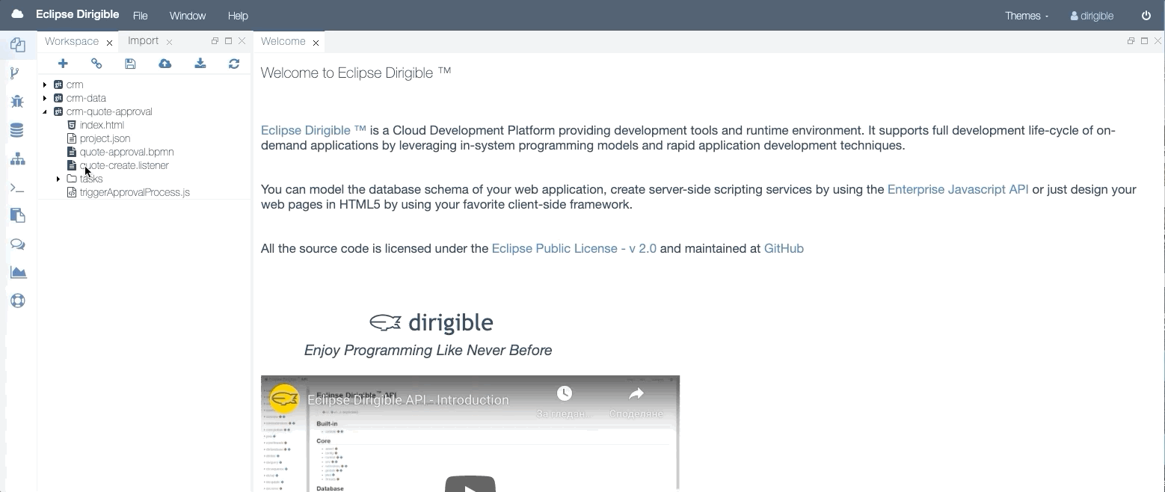Open the Monitoring chart icon

(x=18, y=272)
